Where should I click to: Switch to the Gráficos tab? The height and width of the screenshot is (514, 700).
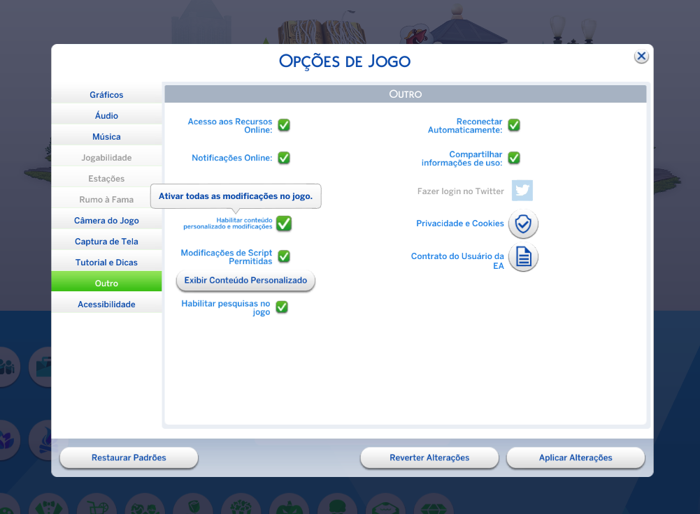click(106, 95)
